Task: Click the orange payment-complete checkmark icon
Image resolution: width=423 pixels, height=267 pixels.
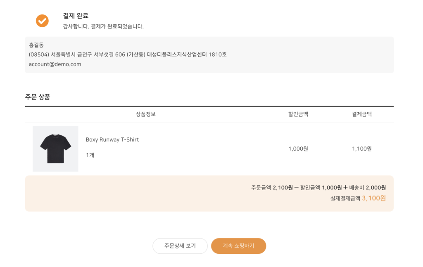Action: click(42, 21)
